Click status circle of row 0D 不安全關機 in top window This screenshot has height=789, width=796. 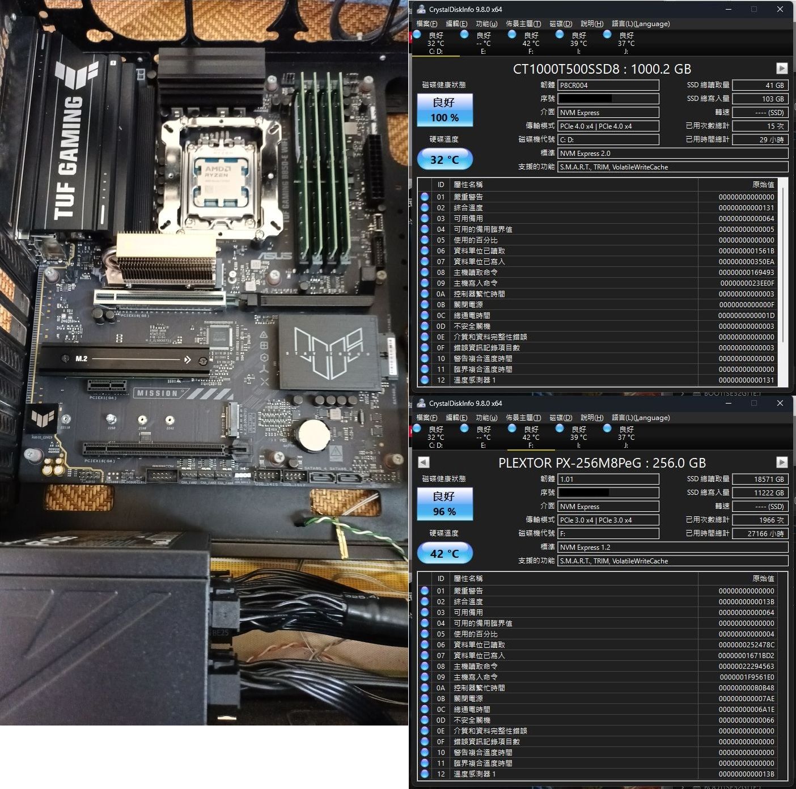click(x=425, y=326)
